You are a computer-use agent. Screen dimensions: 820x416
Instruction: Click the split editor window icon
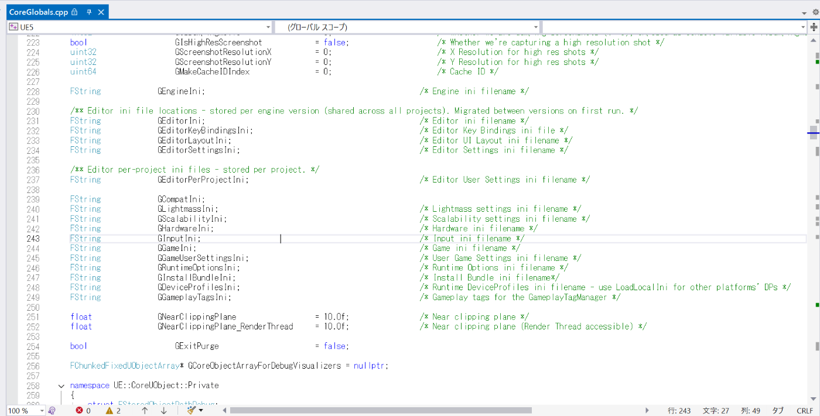click(x=814, y=27)
